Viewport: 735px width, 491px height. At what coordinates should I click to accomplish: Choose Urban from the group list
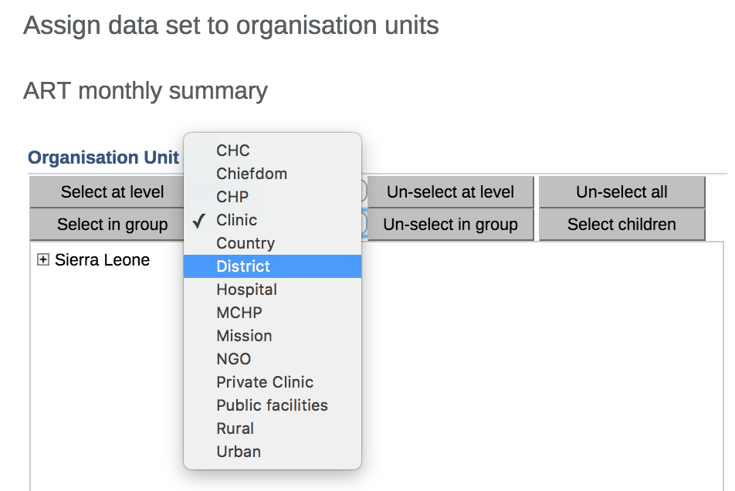(239, 452)
